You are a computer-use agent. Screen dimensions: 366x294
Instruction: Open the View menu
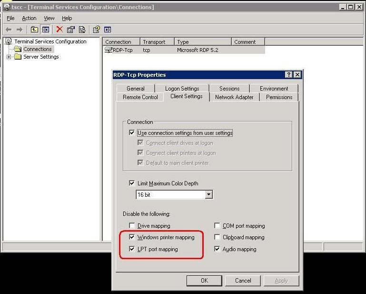pos(49,18)
